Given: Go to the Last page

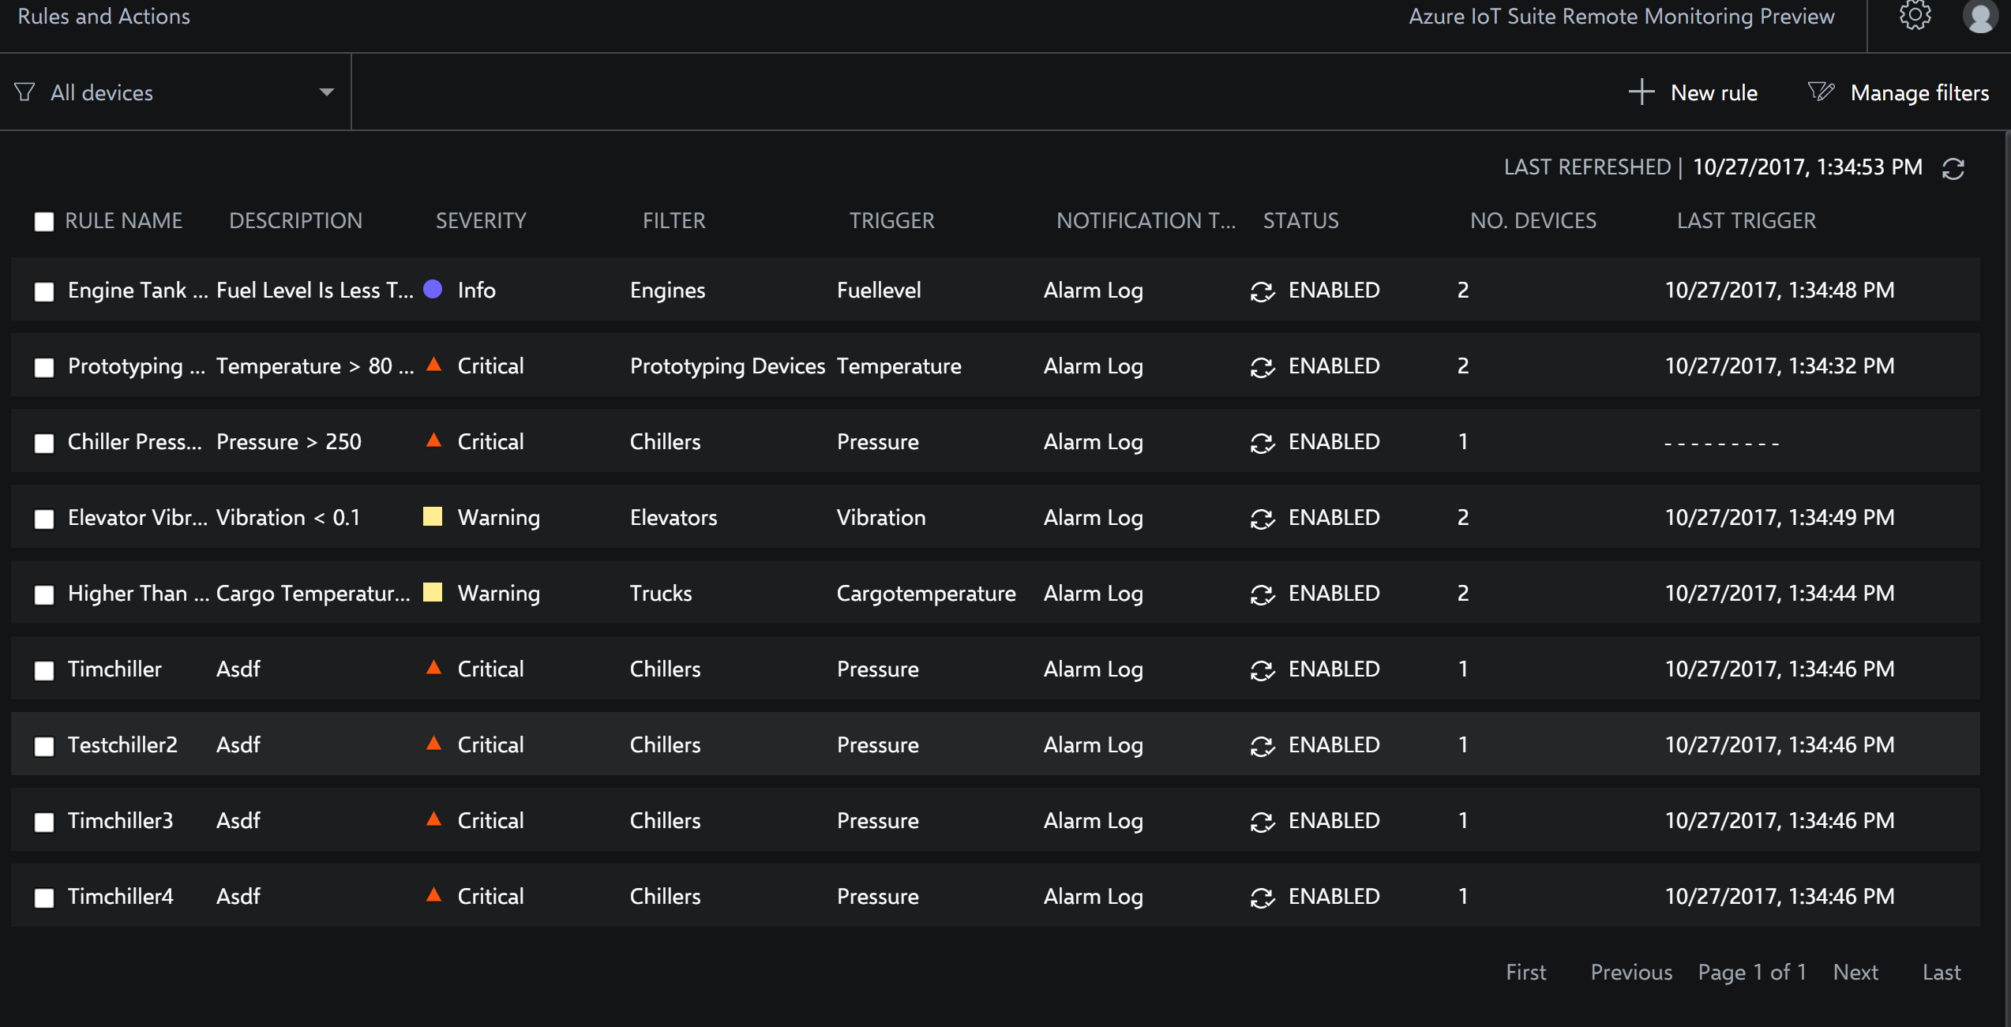Looking at the screenshot, I should 1942,972.
